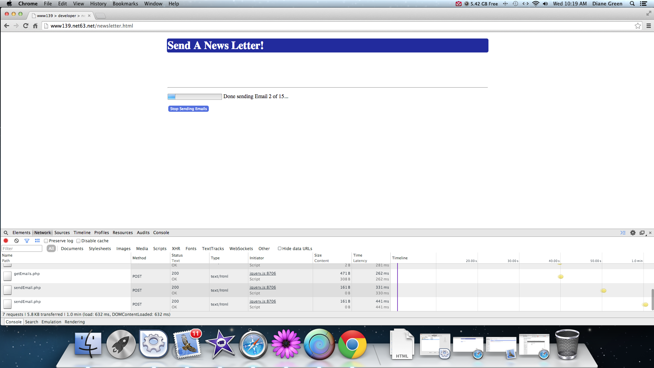Enable Disable cache
The height and width of the screenshot is (368, 654).
[x=78, y=241]
